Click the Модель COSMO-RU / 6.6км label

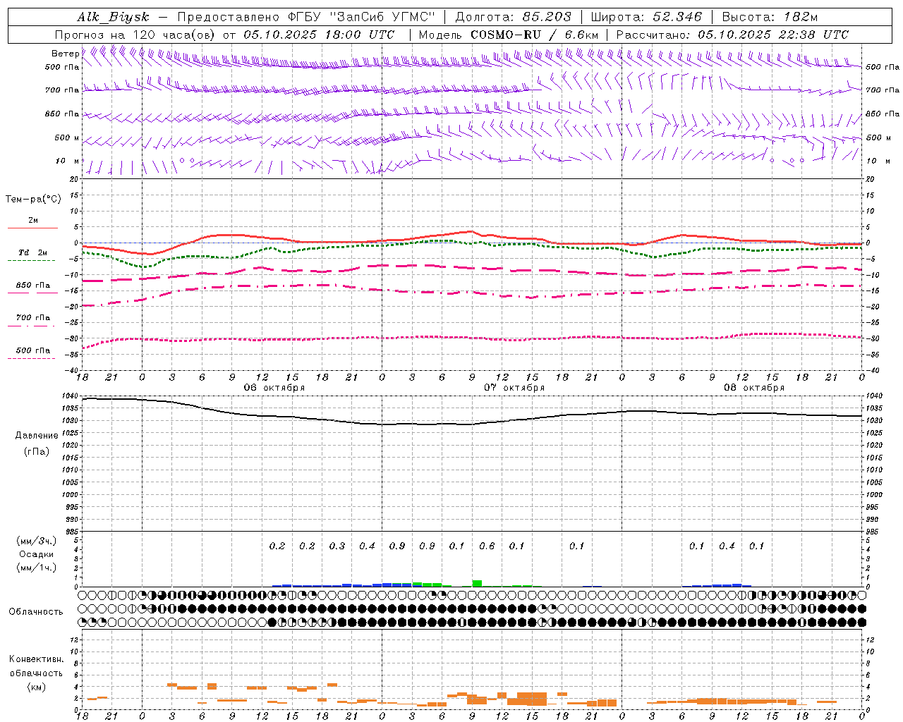pyautogui.click(x=509, y=35)
